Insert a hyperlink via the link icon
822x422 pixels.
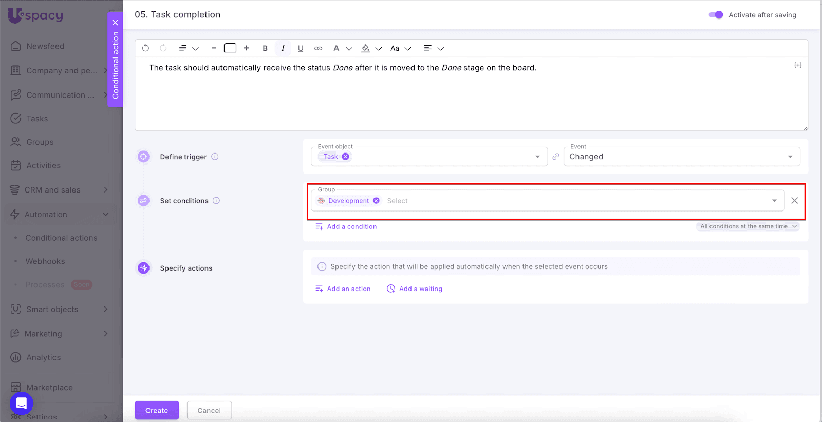coord(318,48)
